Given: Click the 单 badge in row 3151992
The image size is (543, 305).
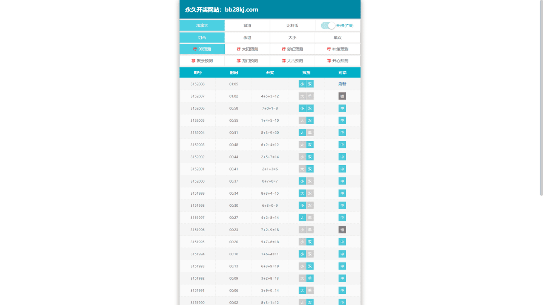Looking at the screenshot, I should 310,278.
